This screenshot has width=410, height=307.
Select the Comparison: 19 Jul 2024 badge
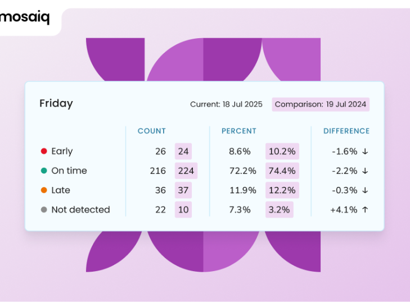321,104
